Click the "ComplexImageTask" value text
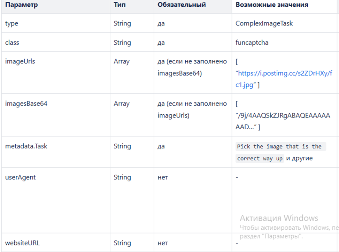 264,24
